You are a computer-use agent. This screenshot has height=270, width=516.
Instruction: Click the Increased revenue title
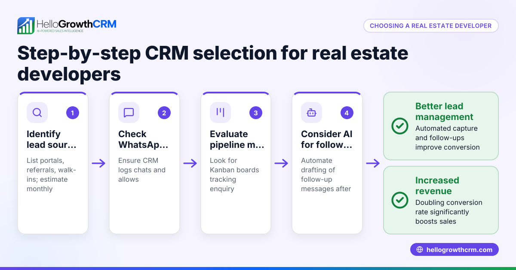click(x=437, y=186)
